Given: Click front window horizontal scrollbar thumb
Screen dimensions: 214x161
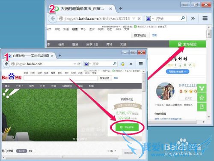Looking at the screenshot, I should (62, 157).
